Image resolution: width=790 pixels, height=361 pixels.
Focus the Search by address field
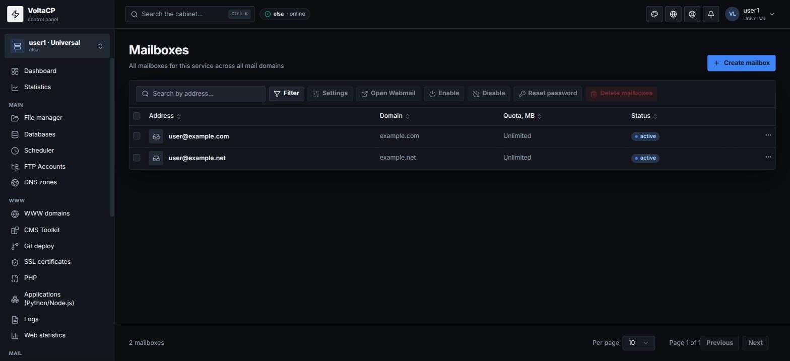(201, 94)
